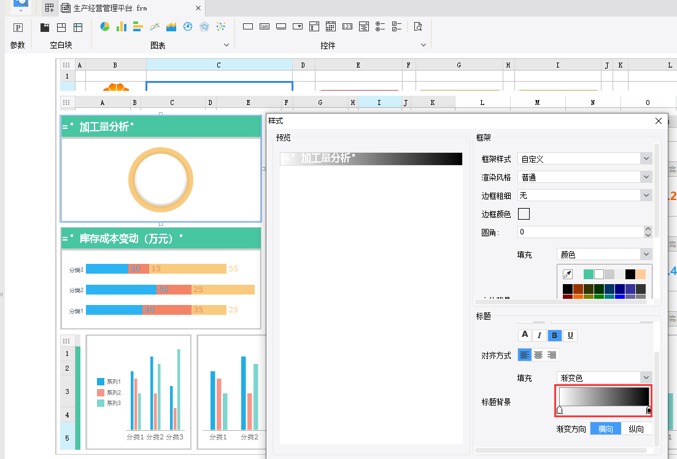This screenshot has height=459, width=677.
Task: Choose the teal green recent color swatch
Action: coord(589,274)
